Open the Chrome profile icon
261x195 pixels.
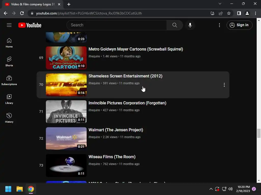247,13
